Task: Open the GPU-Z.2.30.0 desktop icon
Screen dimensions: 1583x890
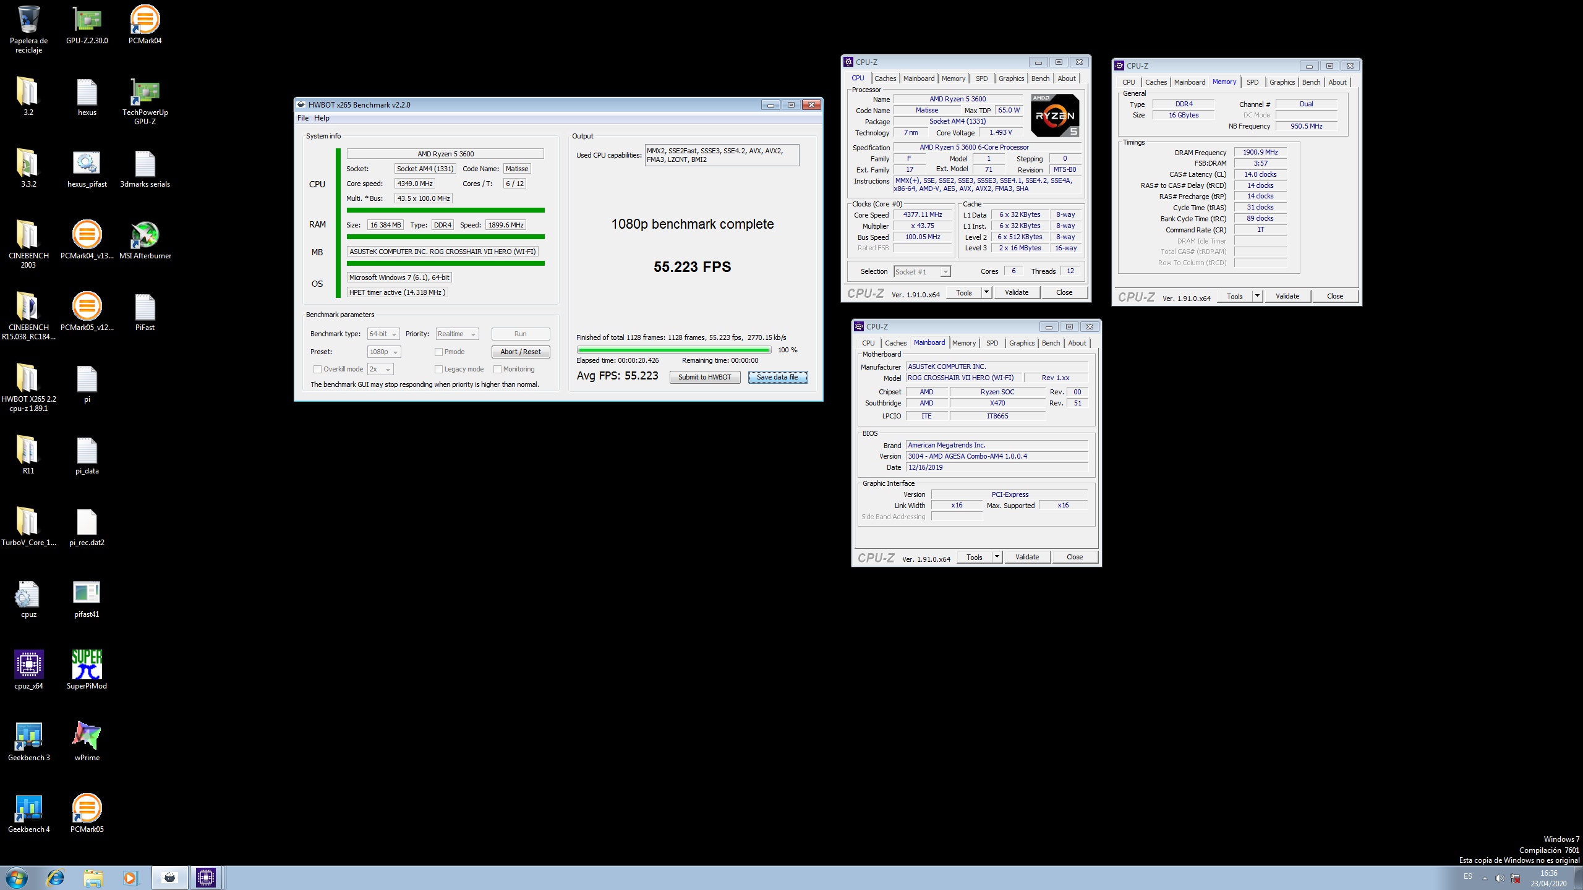Action: pyautogui.click(x=87, y=25)
